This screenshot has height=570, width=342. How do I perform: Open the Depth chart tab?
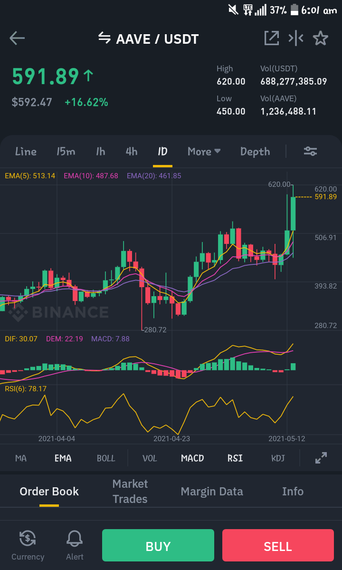[x=255, y=151]
